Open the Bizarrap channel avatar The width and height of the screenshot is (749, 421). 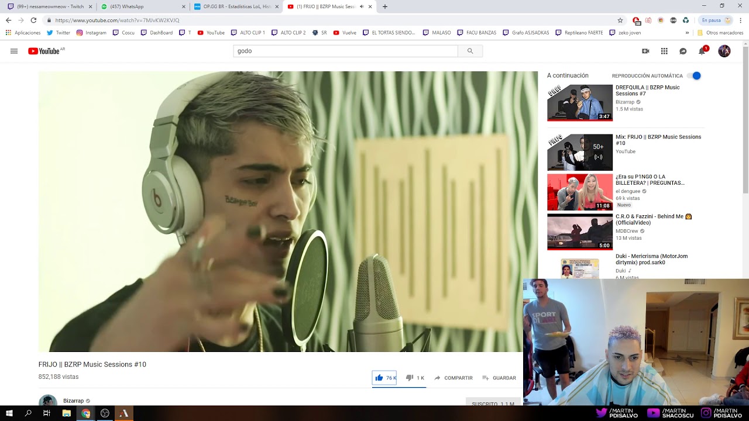pos(48,401)
